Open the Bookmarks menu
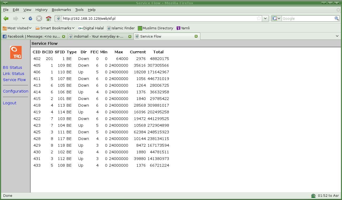342x200 pixels. [x=61, y=10]
